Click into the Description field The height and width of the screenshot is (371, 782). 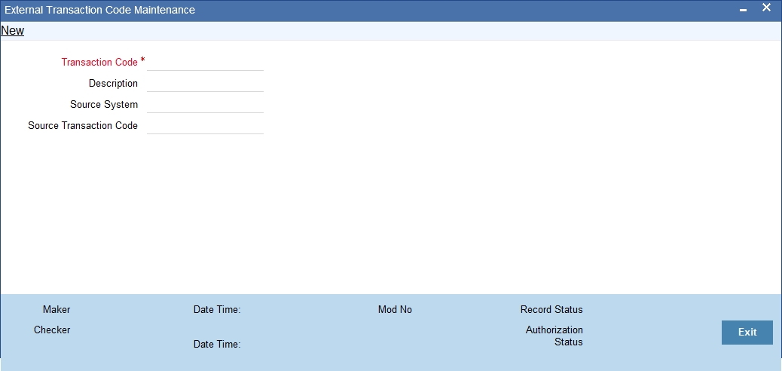click(x=205, y=84)
